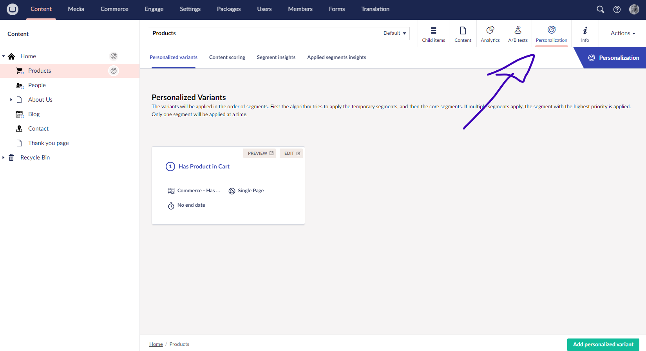
Task: Select Contact in the content tree
Action: [38, 129]
